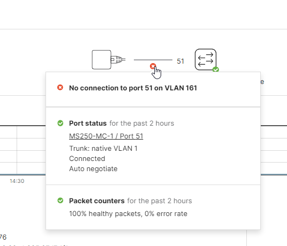Viewport: 287px width, 246px height.
Task: Click the Auto negotiate text
Action: coord(93,169)
